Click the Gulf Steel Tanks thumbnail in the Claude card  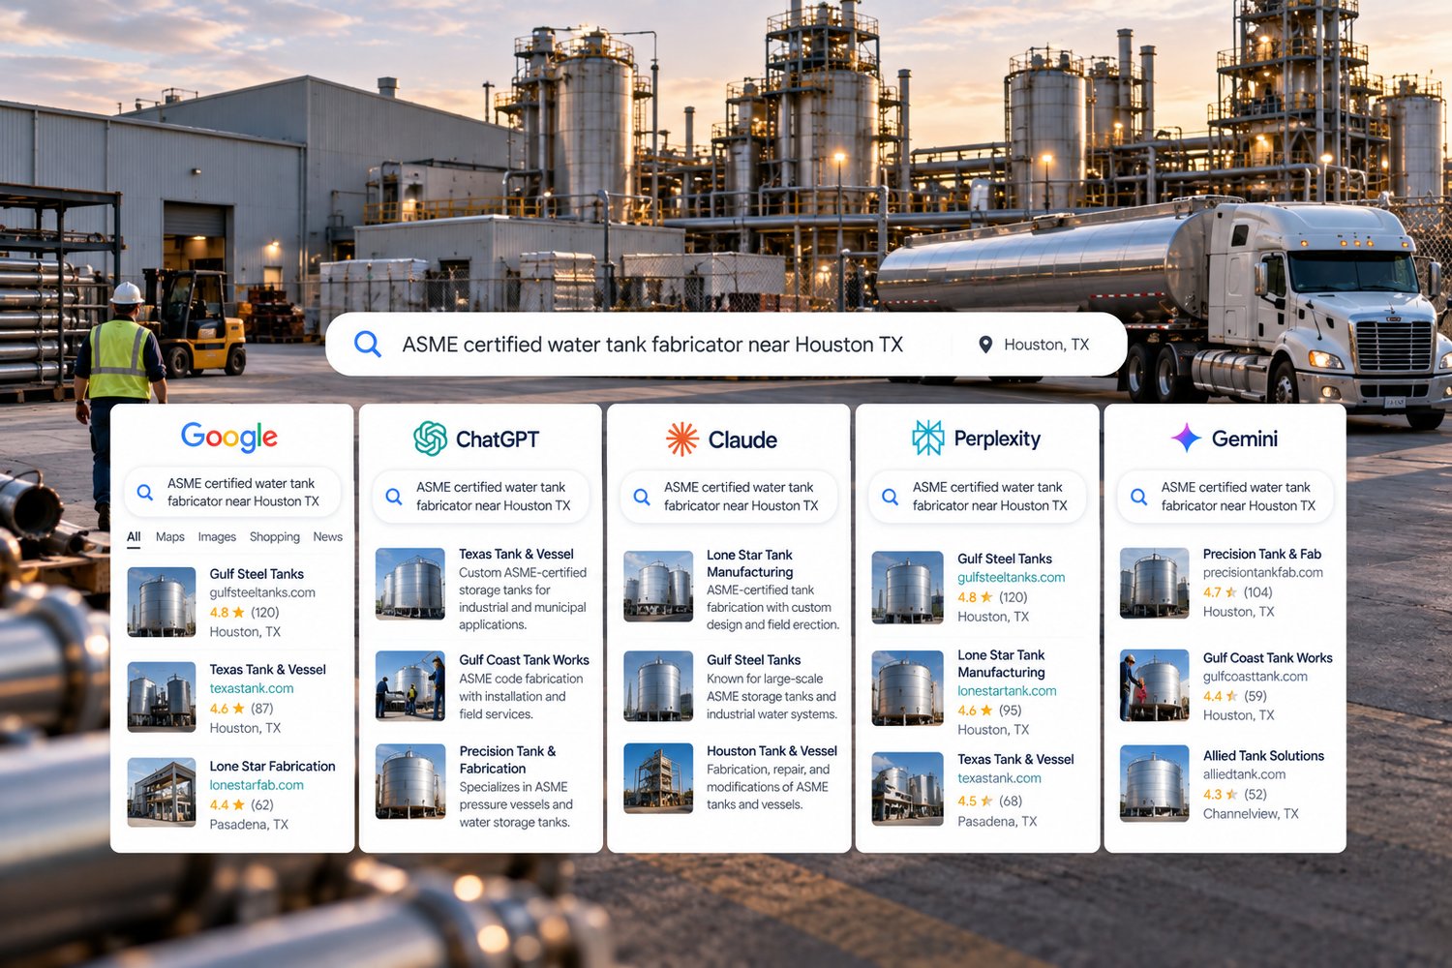pyautogui.click(x=658, y=686)
